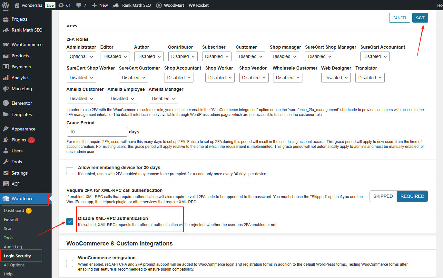Enable Allow remembering device for 30 days
Screen dimensions: 443x278
70,171
